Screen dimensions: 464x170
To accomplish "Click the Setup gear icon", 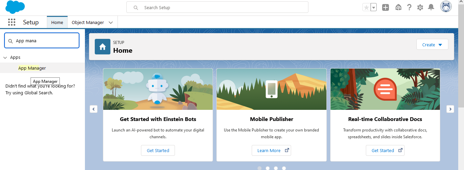I will click(x=420, y=7).
